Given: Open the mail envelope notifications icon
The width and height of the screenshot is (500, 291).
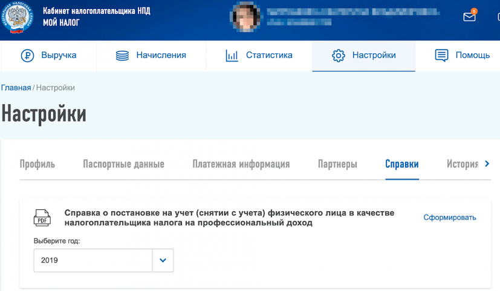Looking at the screenshot, I should (469, 17).
